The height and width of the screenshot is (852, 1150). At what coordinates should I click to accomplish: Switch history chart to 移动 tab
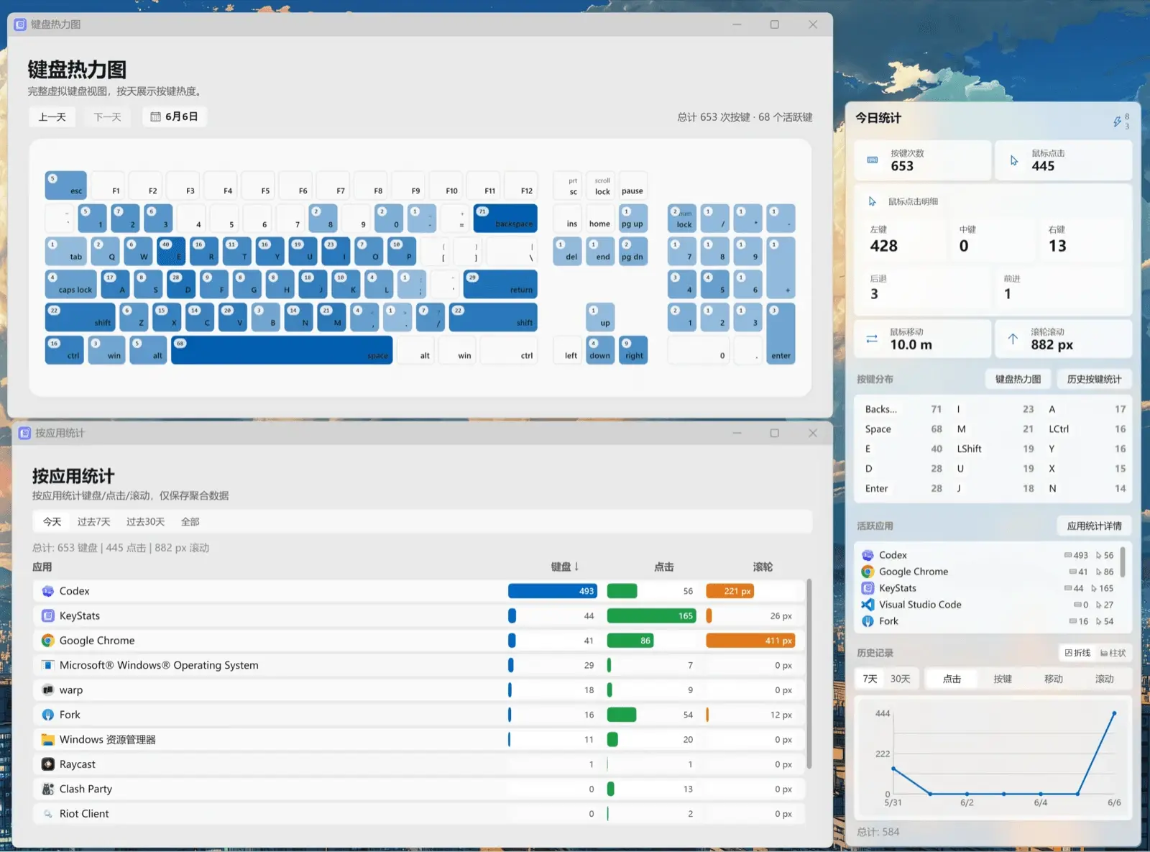(1054, 679)
